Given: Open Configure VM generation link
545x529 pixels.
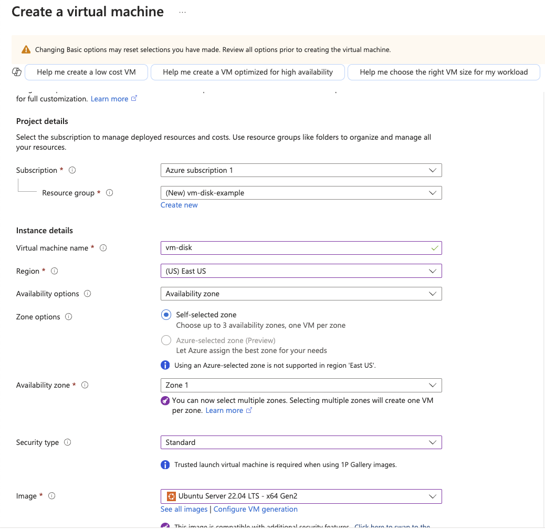Looking at the screenshot, I should click(x=256, y=509).
